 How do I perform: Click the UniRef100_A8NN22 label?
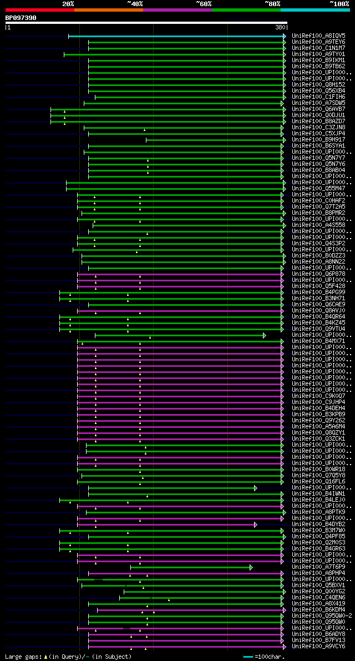[318, 262]
